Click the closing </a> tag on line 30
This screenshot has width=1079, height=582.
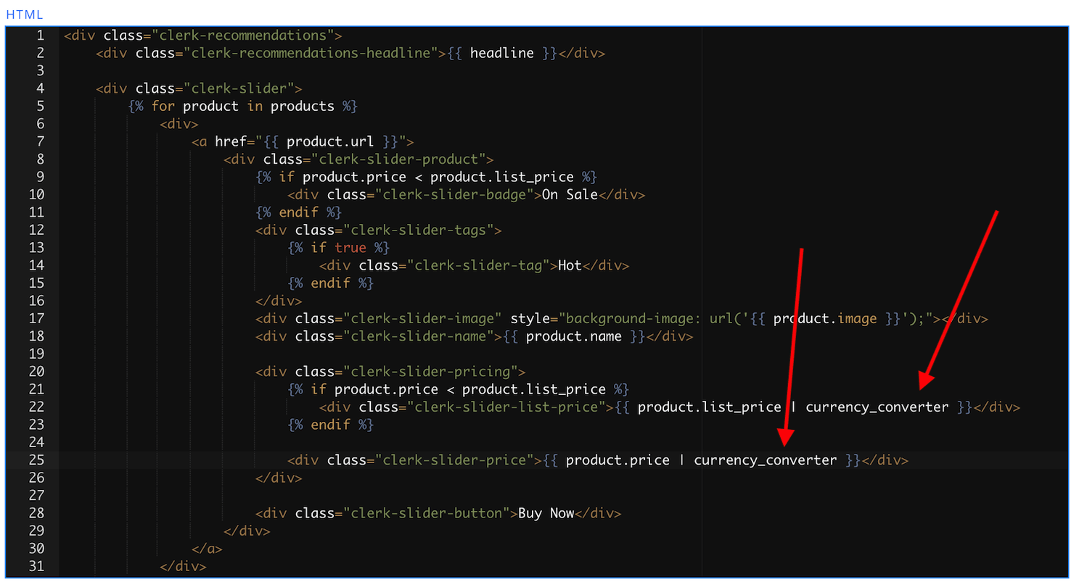[207, 549]
